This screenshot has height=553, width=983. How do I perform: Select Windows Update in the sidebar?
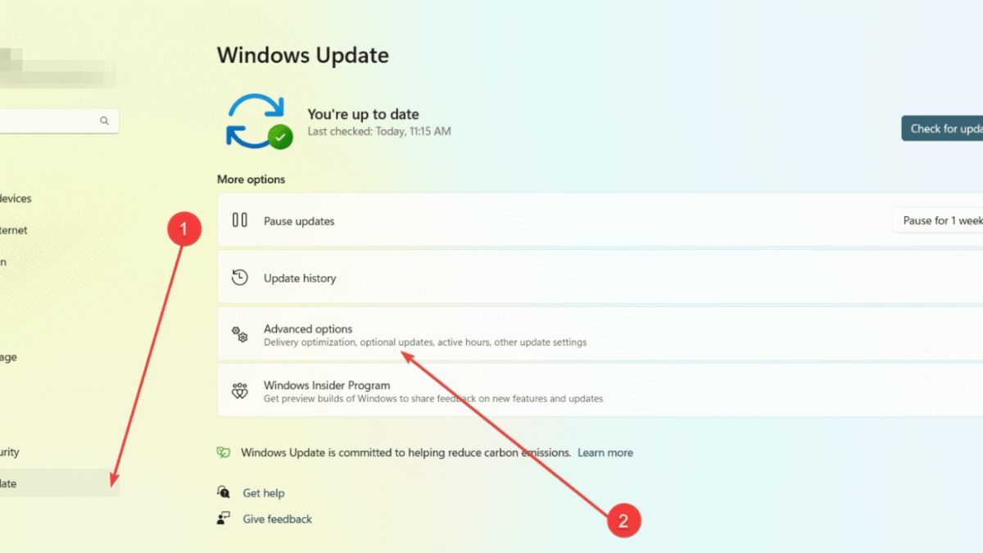pos(49,483)
